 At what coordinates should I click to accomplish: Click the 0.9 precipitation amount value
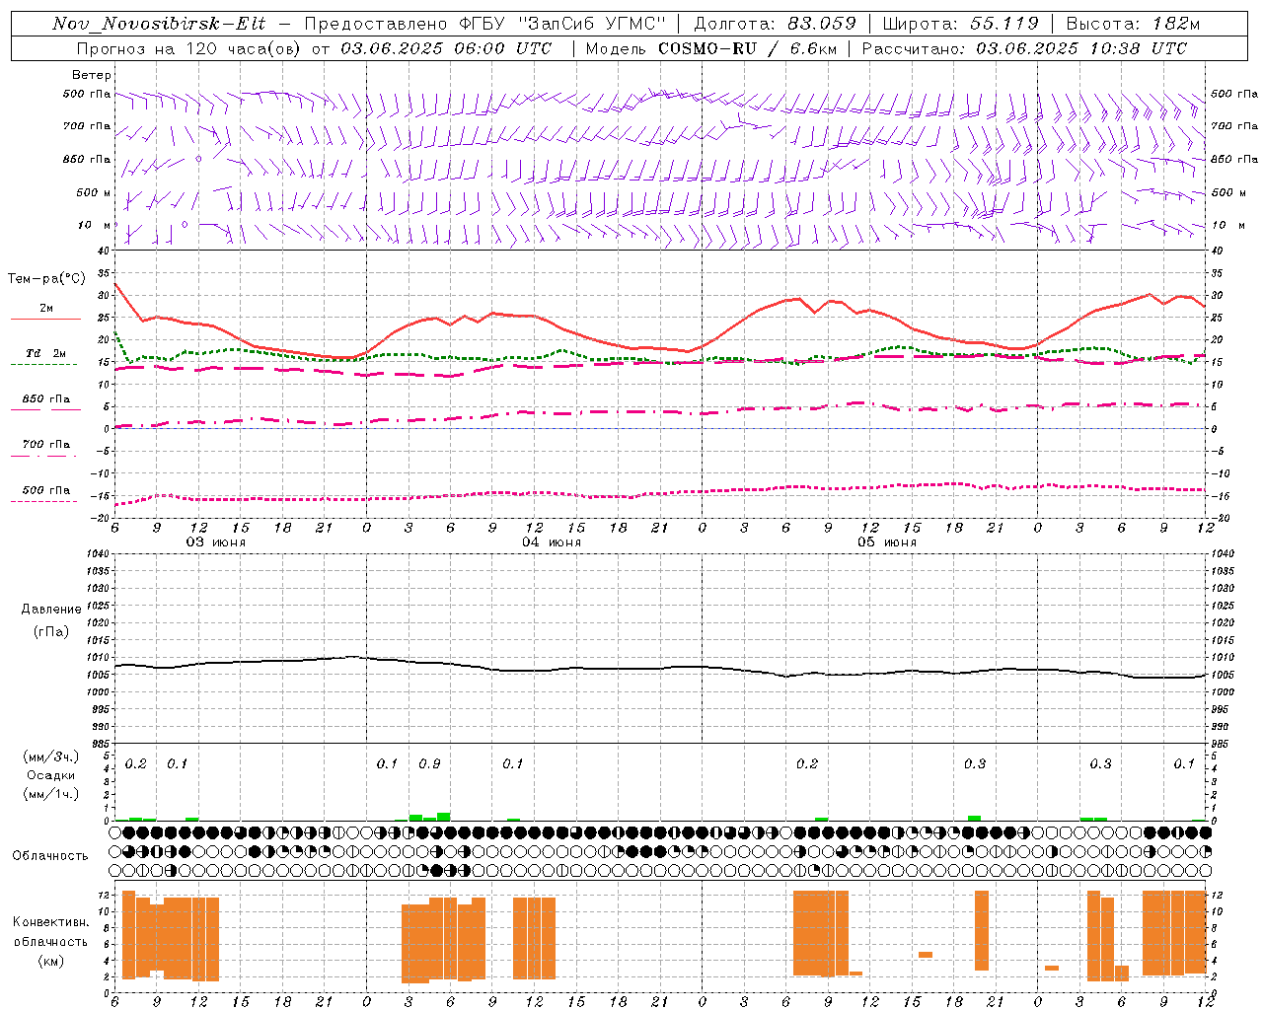[x=429, y=764]
